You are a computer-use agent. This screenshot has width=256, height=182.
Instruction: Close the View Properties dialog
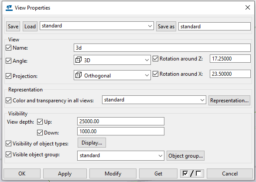(x=248, y=7)
